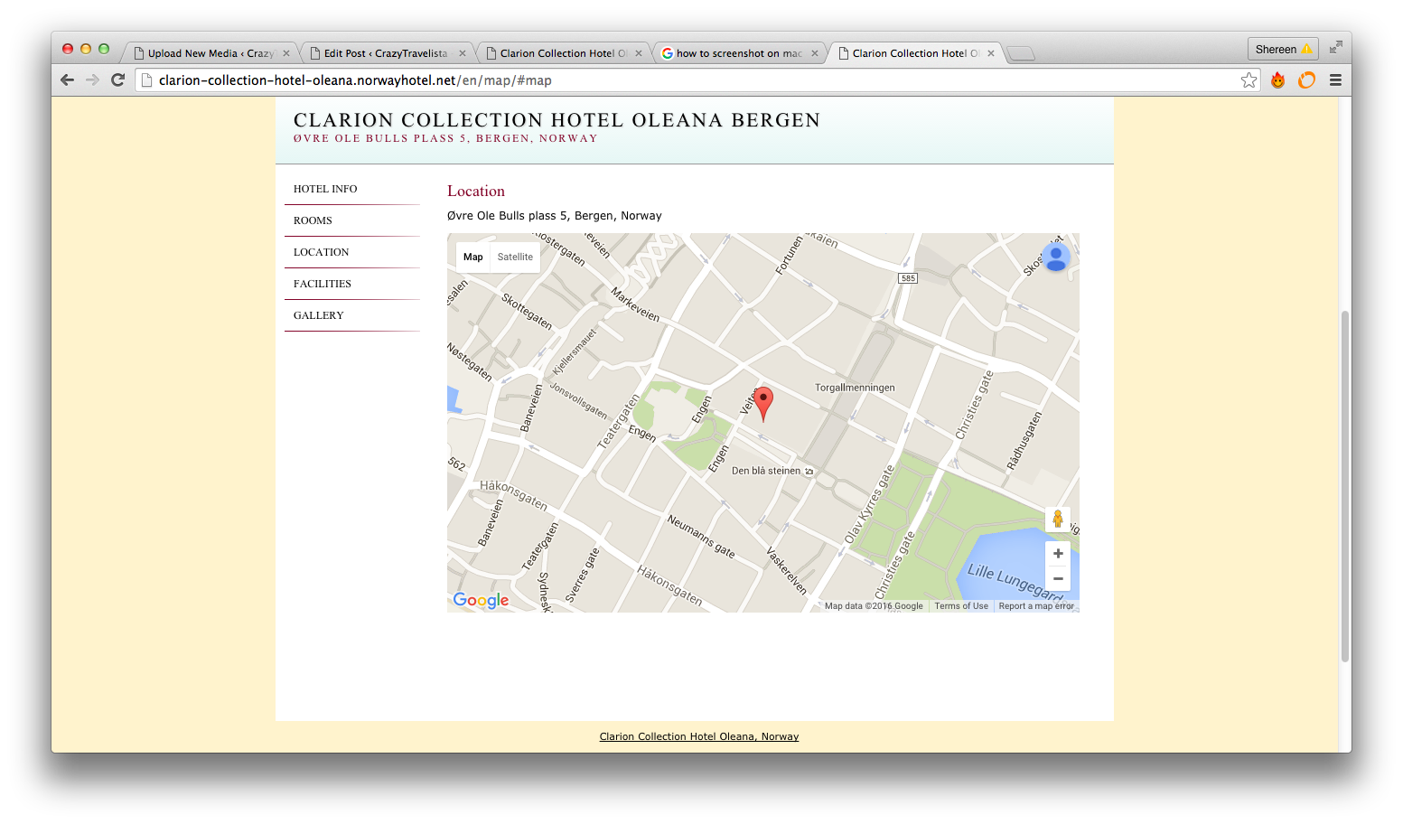Click the Map data ©2016 Google text

click(874, 606)
